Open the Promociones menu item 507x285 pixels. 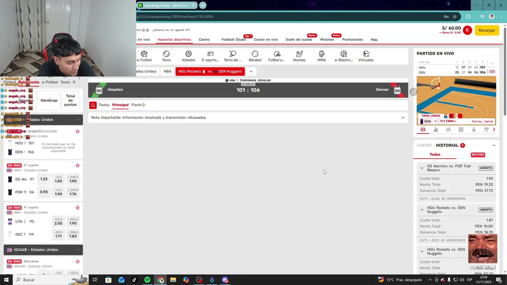[352, 40]
